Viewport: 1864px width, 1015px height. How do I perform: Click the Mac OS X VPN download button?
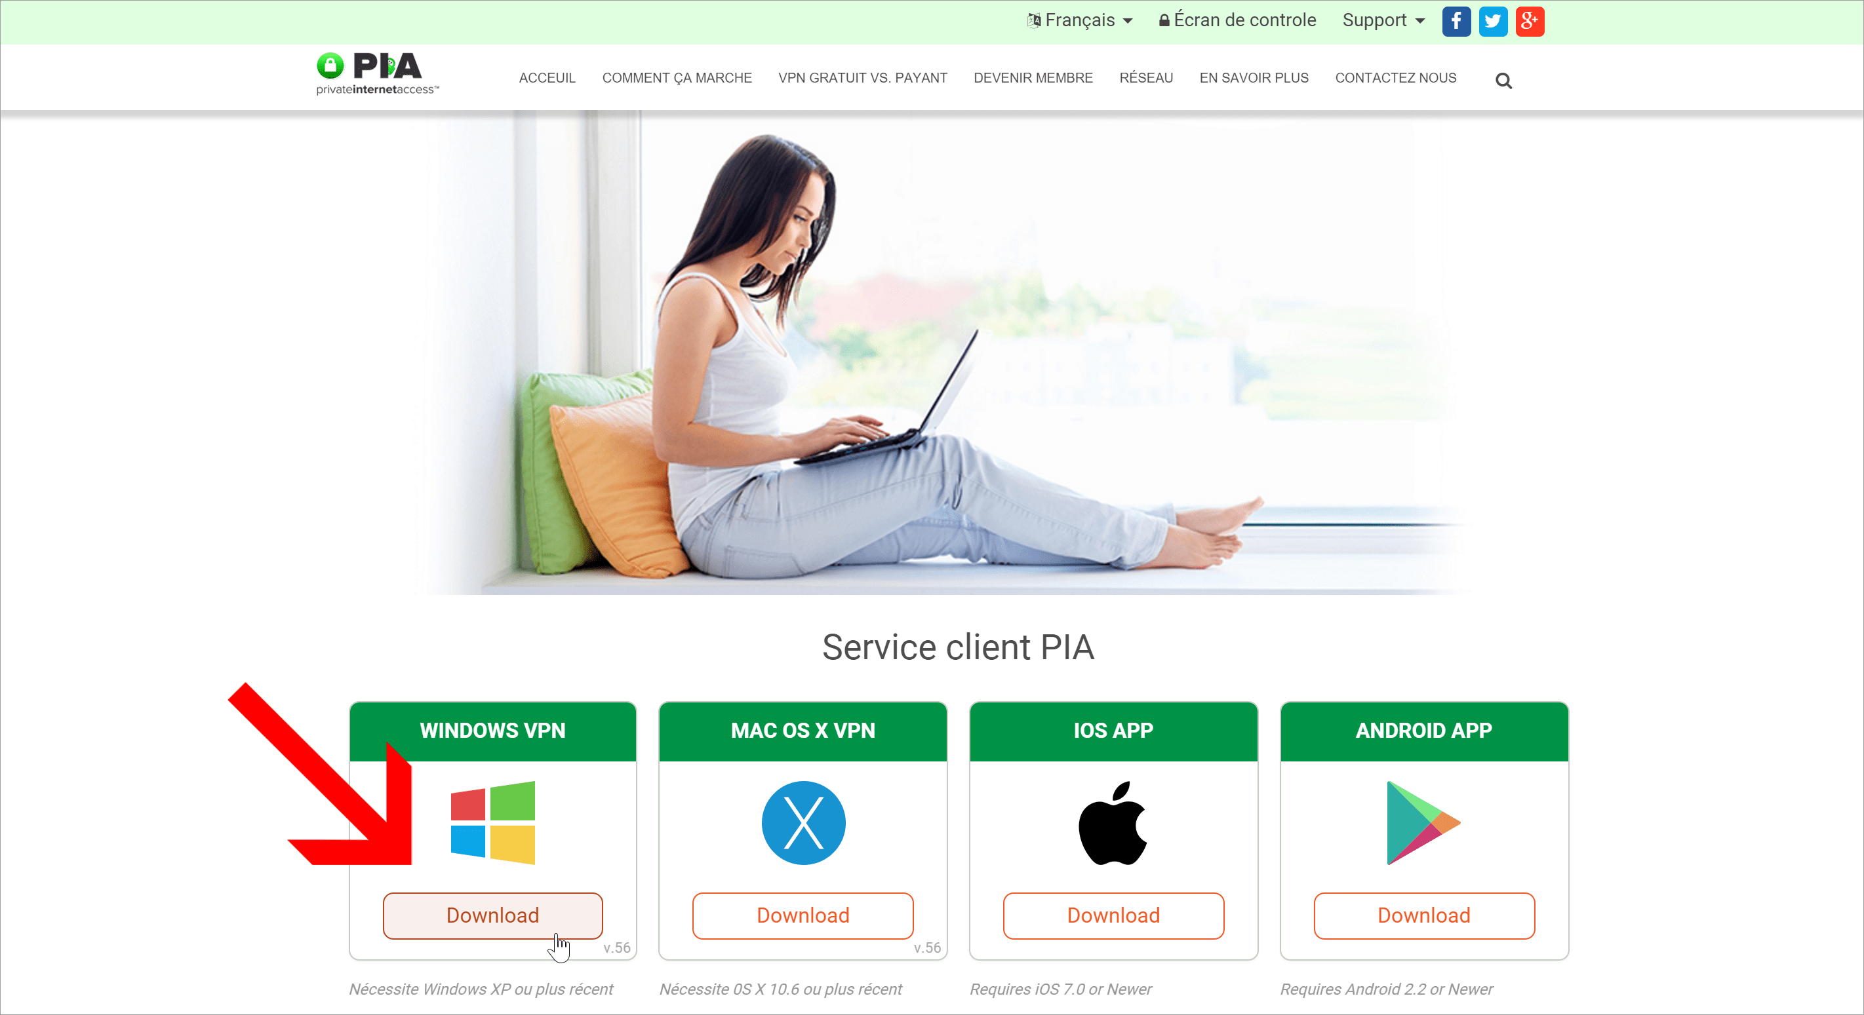coord(803,915)
